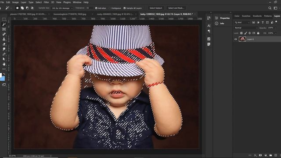Create new adjustment layer icon
The width and height of the screenshot is (281, 158).
click(265, 155)
